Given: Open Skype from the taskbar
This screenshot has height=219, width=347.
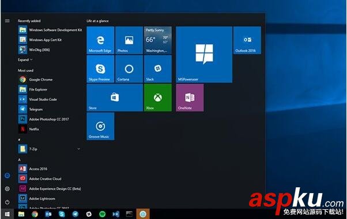Looking at the screenshot, I should [x=62, y=214].
